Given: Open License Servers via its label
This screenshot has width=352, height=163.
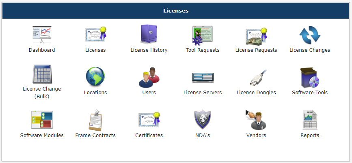Looking at the screenshot, I should pos(203,92).
